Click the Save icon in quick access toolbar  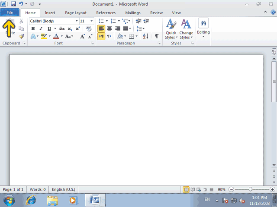tap(13, 4)
